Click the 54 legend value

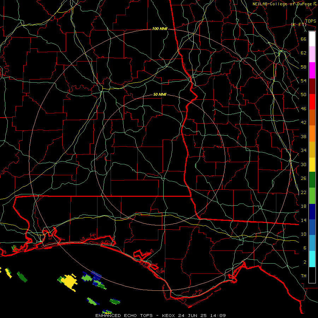tap(304, 81)
